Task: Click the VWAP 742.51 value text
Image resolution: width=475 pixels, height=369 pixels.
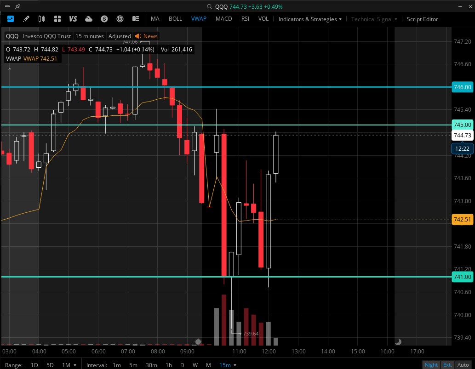Action: [x=40, y=58]
